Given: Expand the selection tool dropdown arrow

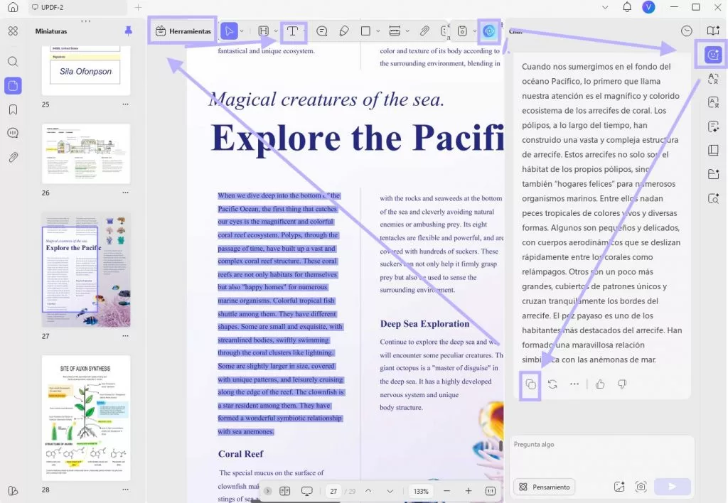Looking at the screenshot, I should pyautogui.click(x=242, y=31).
